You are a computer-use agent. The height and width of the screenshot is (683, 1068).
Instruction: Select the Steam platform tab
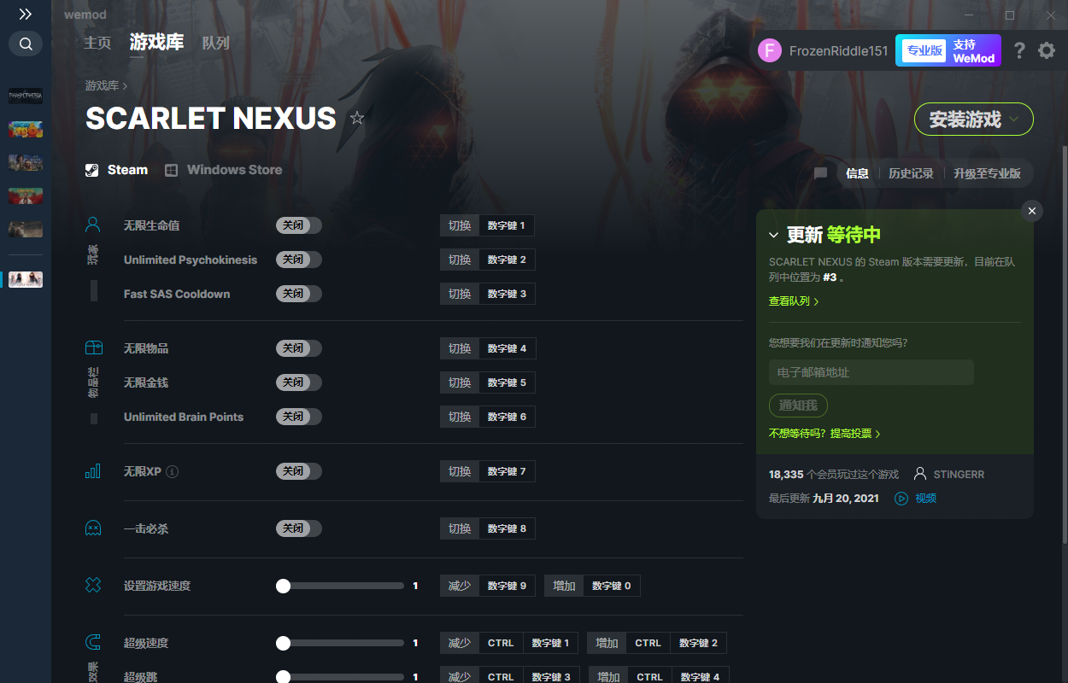(117, 170)
